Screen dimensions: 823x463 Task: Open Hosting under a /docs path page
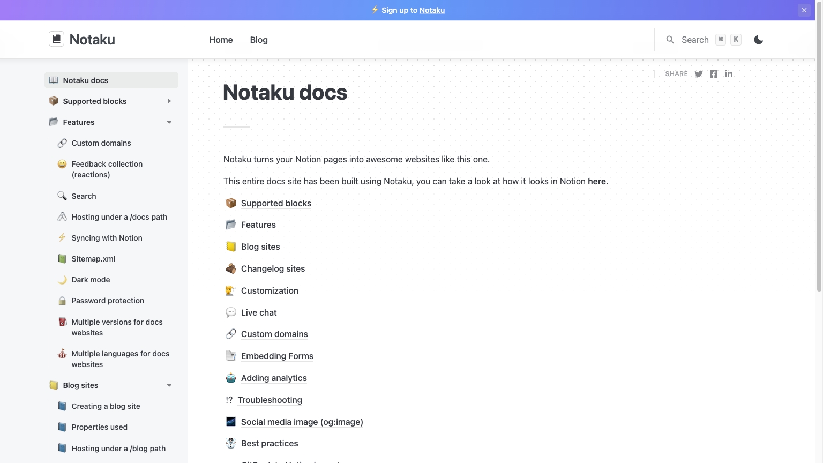pos(119,217)
